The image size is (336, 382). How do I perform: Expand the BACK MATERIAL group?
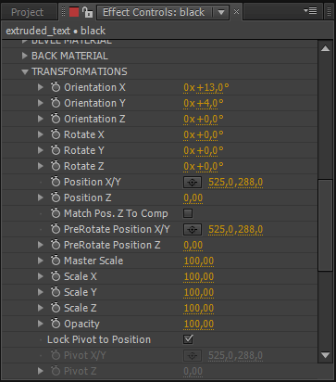click(25, 56)
